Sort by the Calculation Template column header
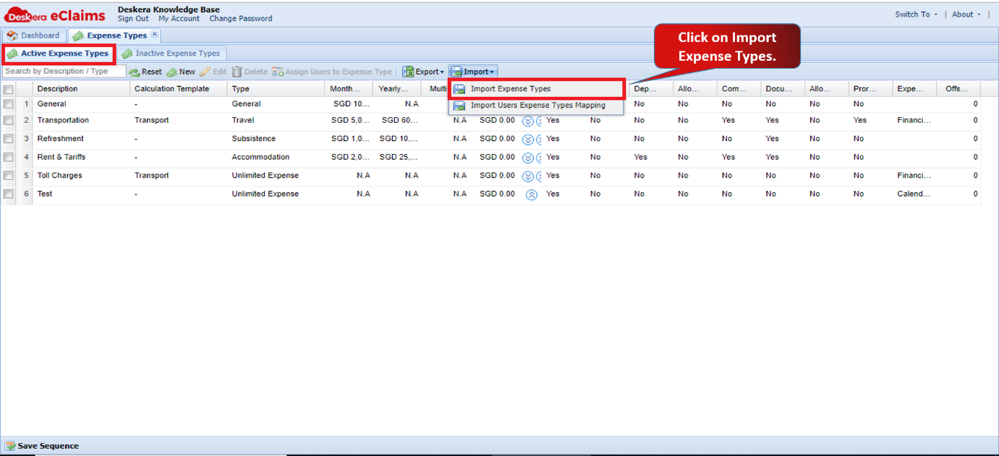The image size is (999, 456). coord(179,89)
